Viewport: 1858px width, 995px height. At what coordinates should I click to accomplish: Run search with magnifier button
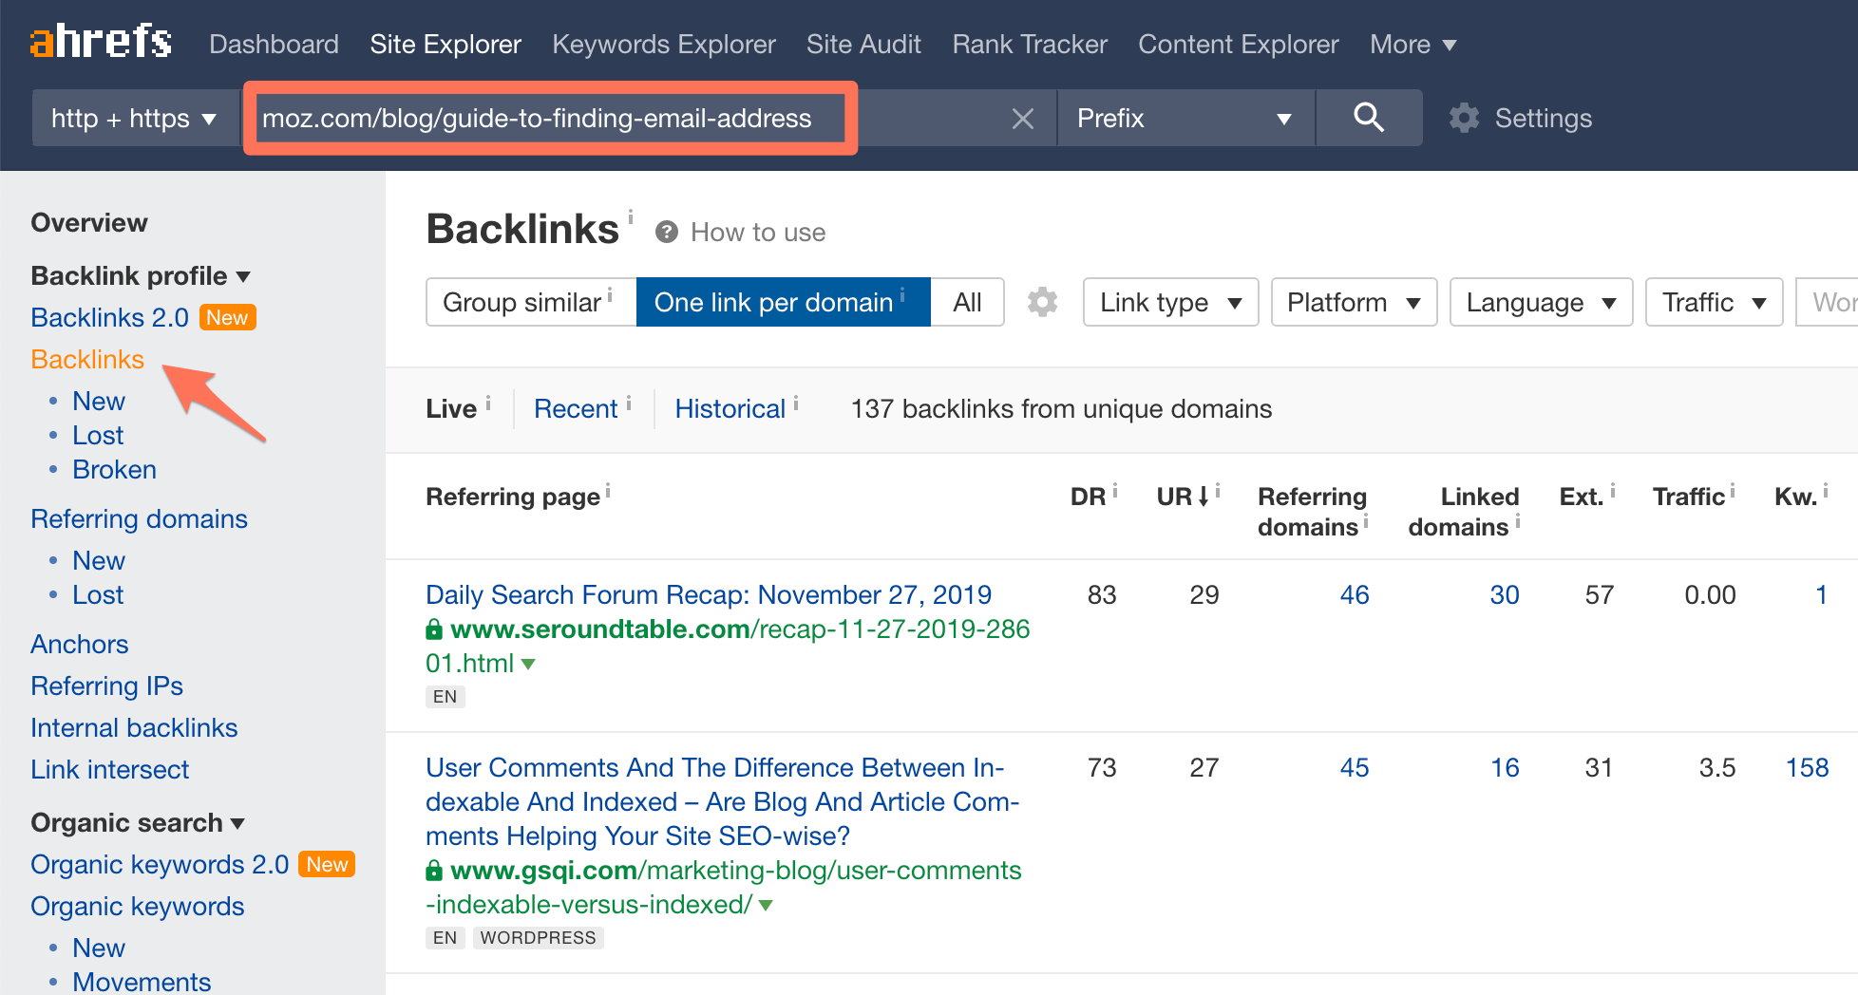[x=1369, y=118]
